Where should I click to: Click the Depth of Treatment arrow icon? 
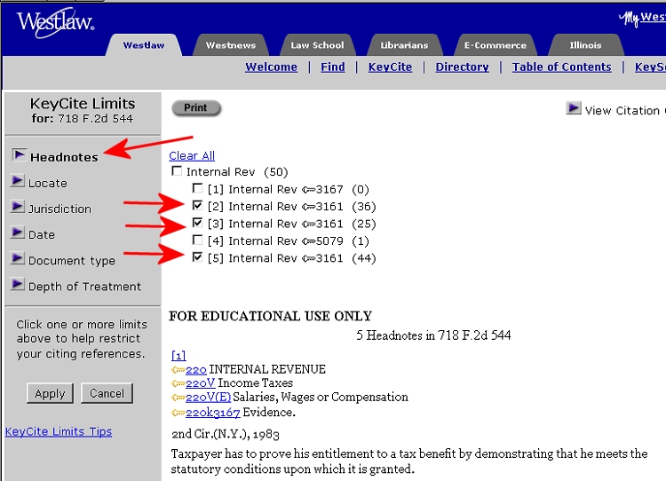17,285
